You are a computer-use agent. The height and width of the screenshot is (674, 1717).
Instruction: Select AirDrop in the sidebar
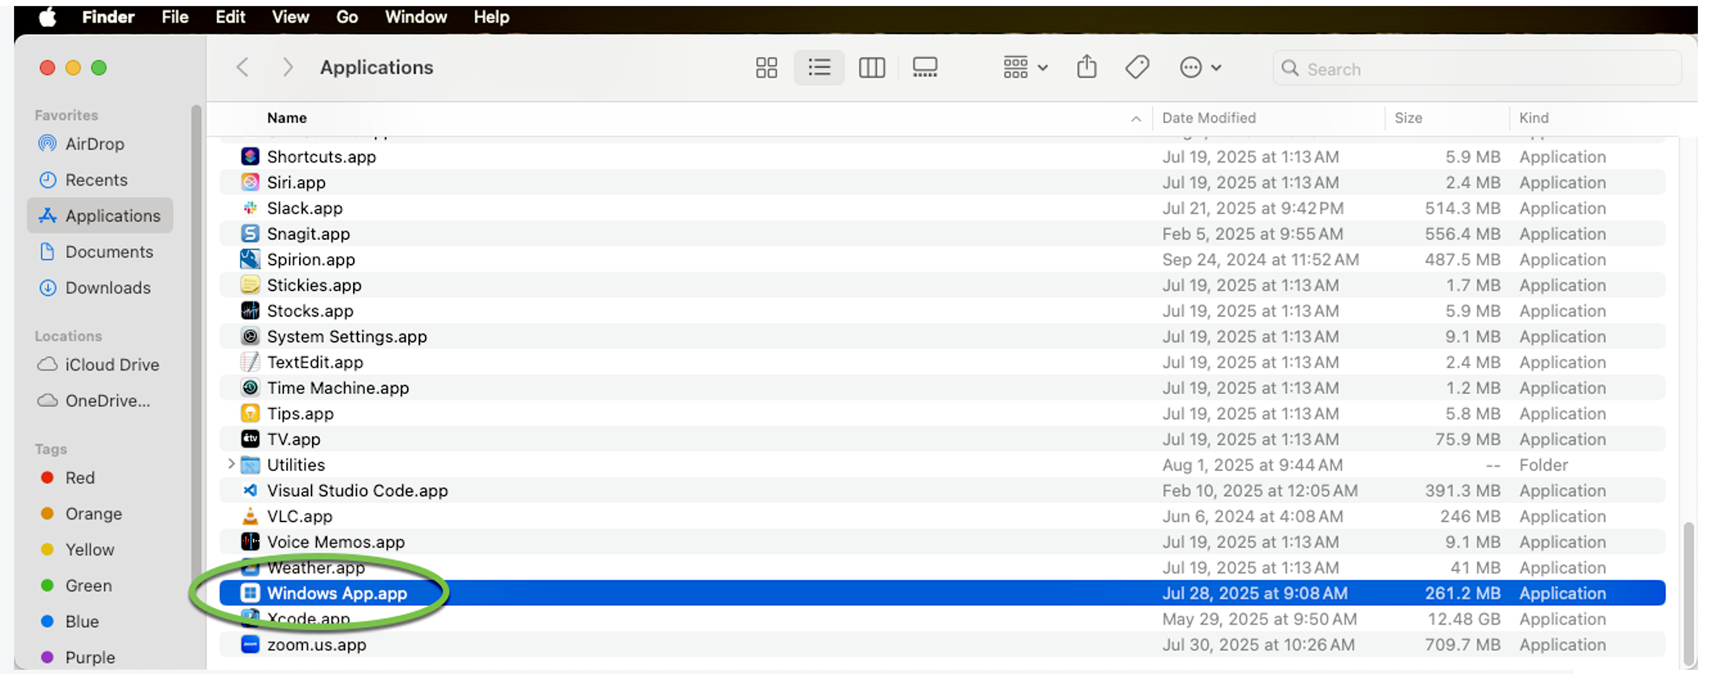[x=100, y=144]
